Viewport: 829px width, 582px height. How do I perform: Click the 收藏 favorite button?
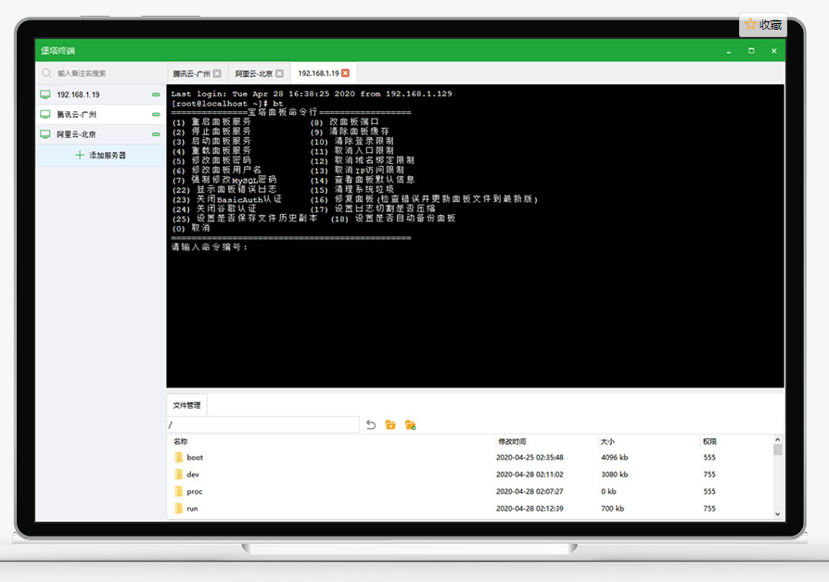point(763,24)
